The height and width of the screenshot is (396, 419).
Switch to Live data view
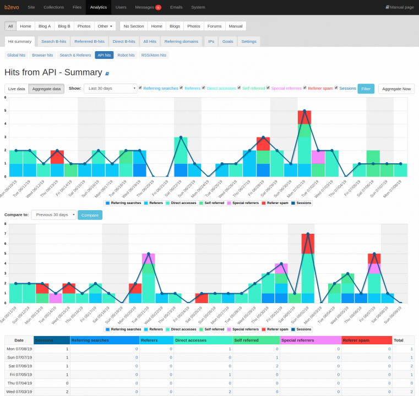pos(17,89)
